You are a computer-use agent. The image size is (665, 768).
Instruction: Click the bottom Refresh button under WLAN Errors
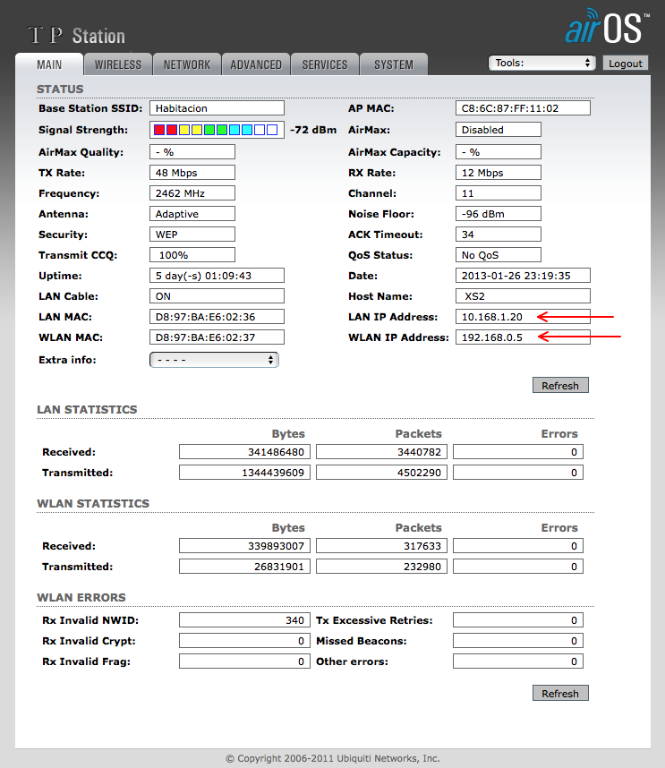[560, 694]
